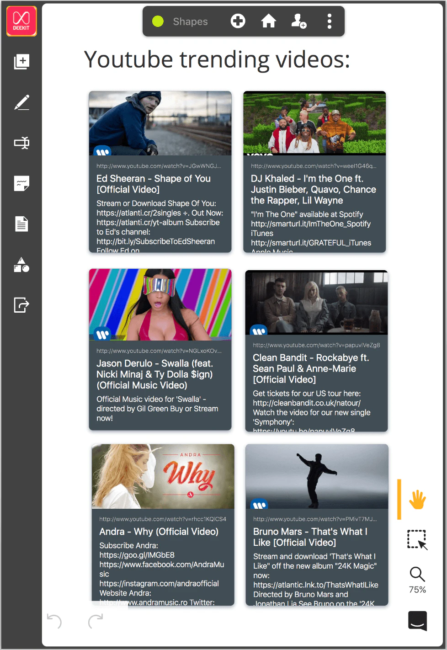Screen dimensions: 447x650
Task: Open Clean Bandit Rockabye title link
Action: point(311,368)
